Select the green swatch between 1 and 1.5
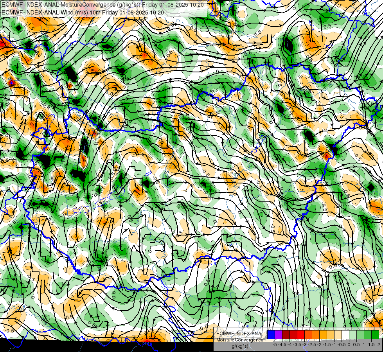 coord(368,334)
